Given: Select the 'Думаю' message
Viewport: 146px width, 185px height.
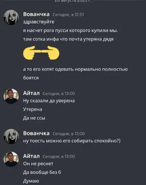Looking at the screenshot, I should pos(31,181).
